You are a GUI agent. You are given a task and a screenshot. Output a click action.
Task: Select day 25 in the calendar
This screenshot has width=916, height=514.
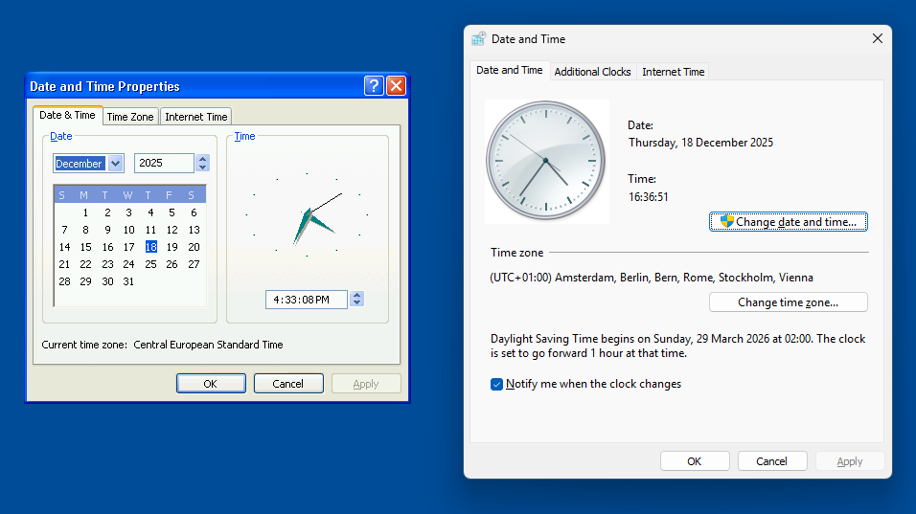[x=150, y=264]
